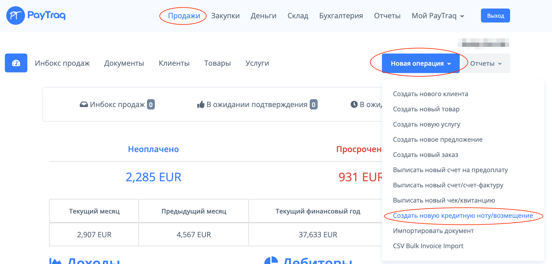Click Выписать новый счет/счет-фактуру
The height and width of the screenshot is (264, 552).
point(448,185)
